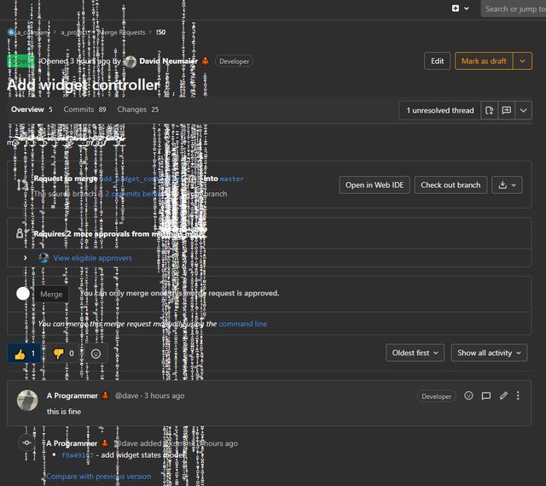Viewport: 546px width, 486px height.
Task: Open the command line link
Action: pos(242,324)
